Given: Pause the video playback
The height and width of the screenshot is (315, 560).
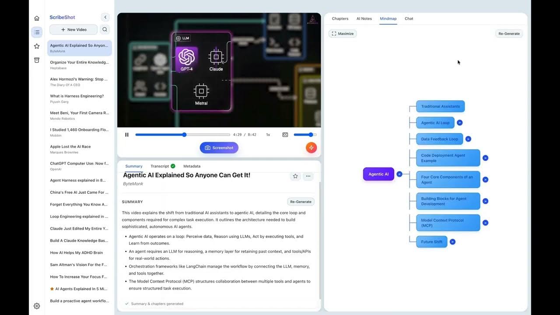Looking at the screenshot, I should [127, 135].
